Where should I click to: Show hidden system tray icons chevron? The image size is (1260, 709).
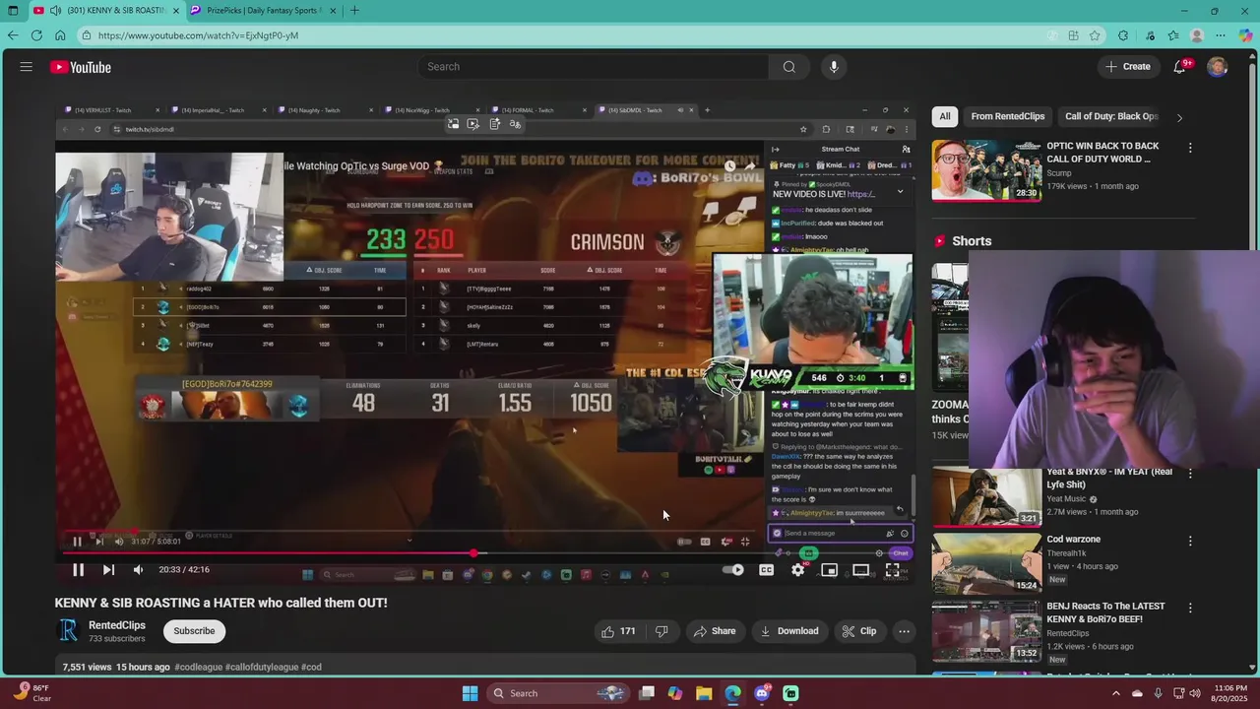1115,693
